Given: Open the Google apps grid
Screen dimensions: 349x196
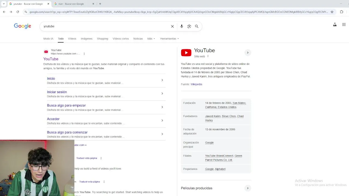Looking at the screenshot, I should 344,25.
